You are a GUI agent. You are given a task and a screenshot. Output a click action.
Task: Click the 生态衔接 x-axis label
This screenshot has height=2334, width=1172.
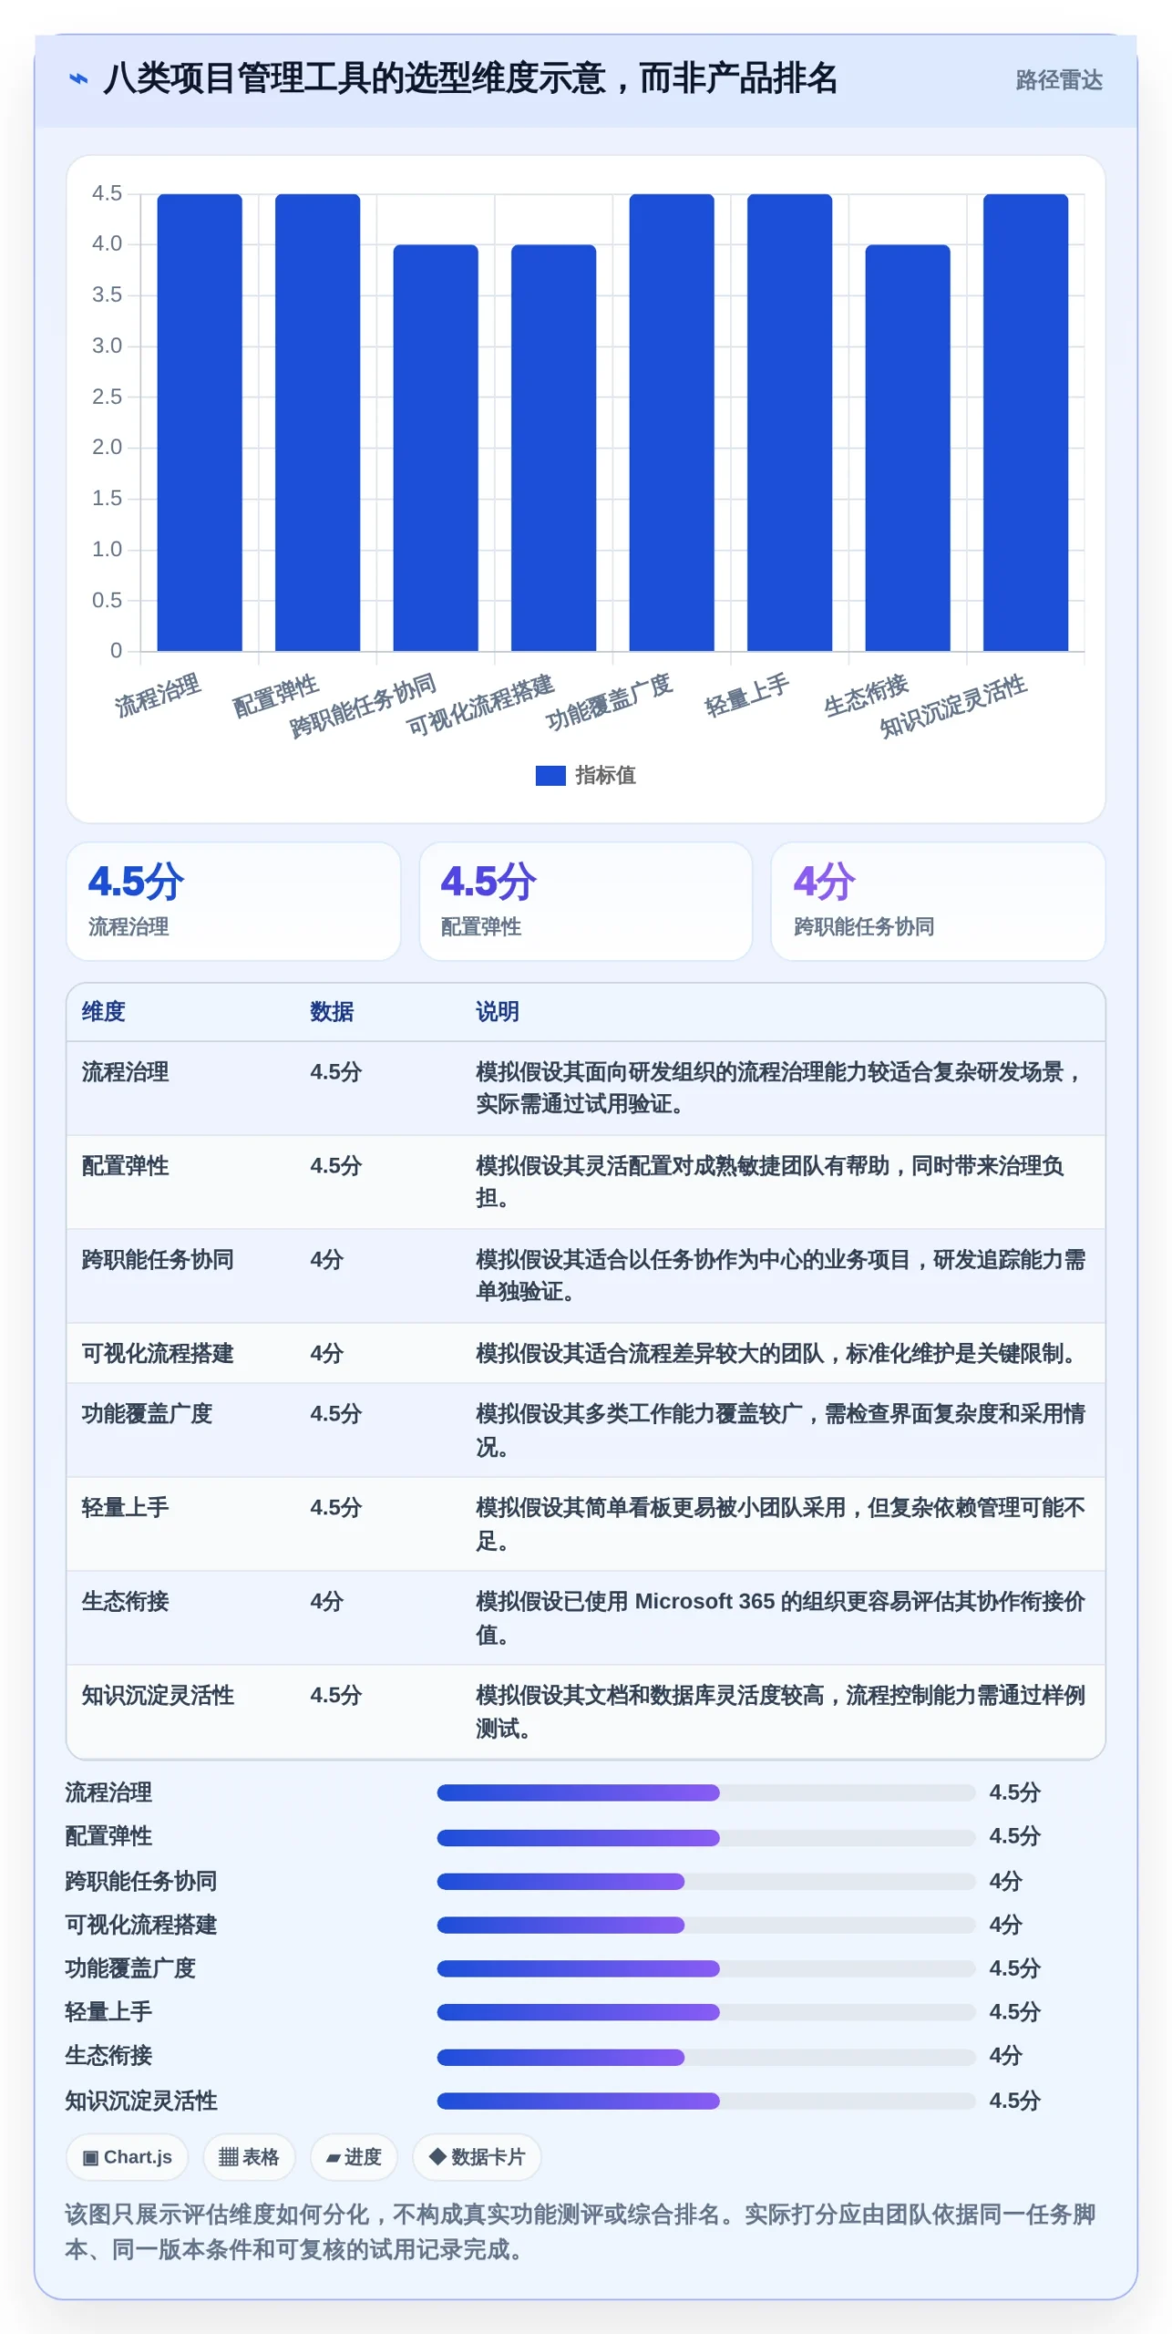click(866, 695)
